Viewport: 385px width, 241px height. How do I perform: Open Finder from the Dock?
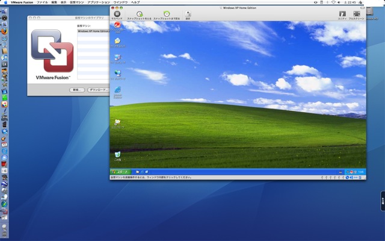(x=4, y=11)
